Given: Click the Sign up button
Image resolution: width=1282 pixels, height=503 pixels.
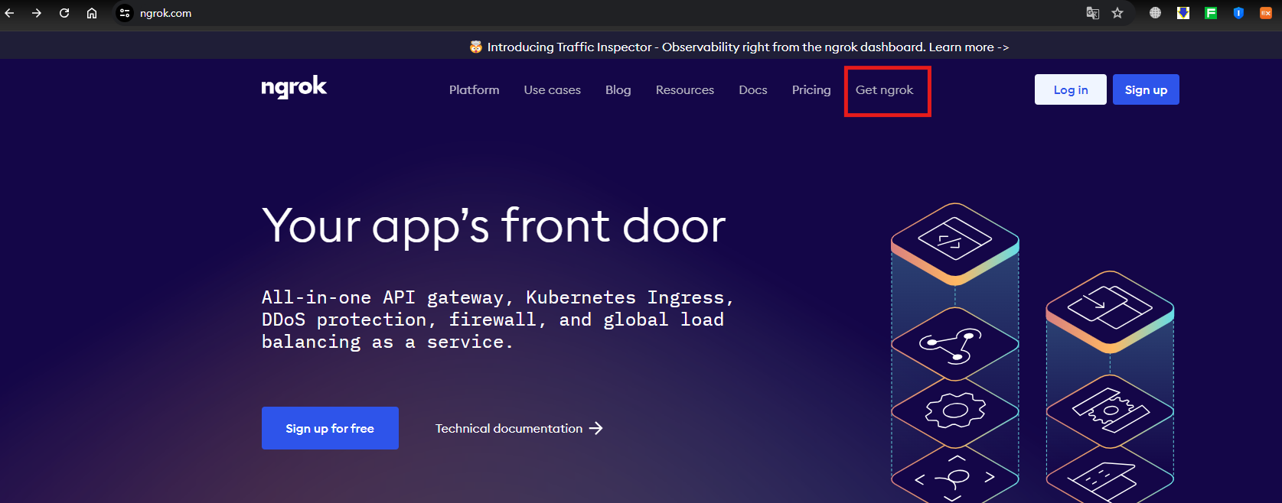Looking at the screenshot, I should point(1146,89).
